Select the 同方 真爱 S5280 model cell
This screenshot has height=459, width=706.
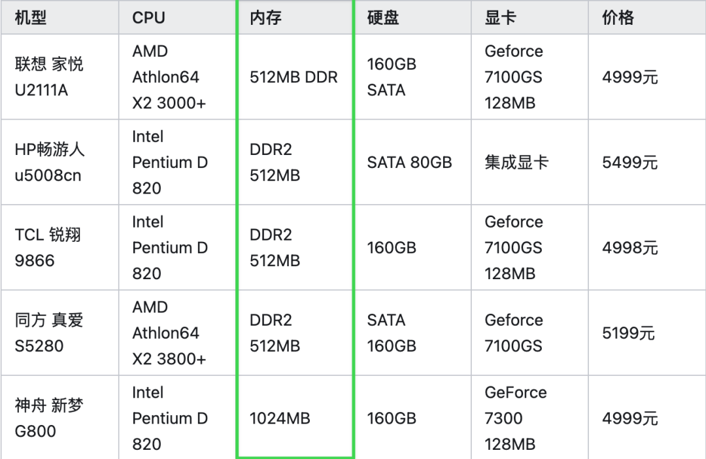point(49,333)
